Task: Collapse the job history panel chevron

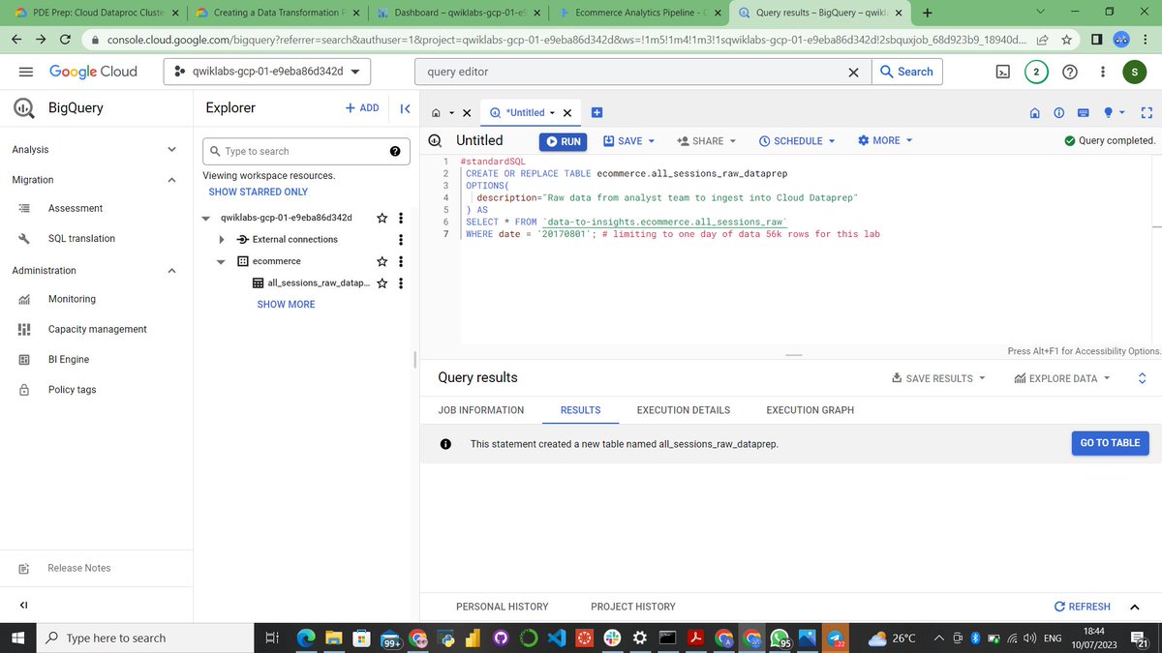Action: pyautogui.click(x=1135, y=607)
